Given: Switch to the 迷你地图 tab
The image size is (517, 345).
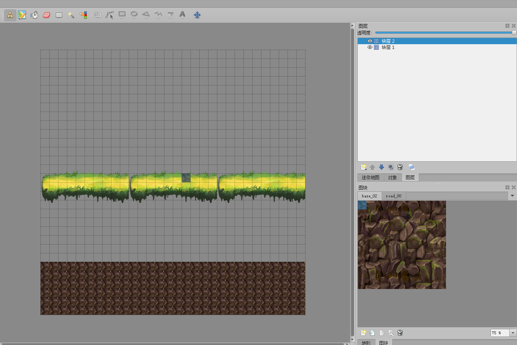Looking at the screenshot, I should 370,177.
